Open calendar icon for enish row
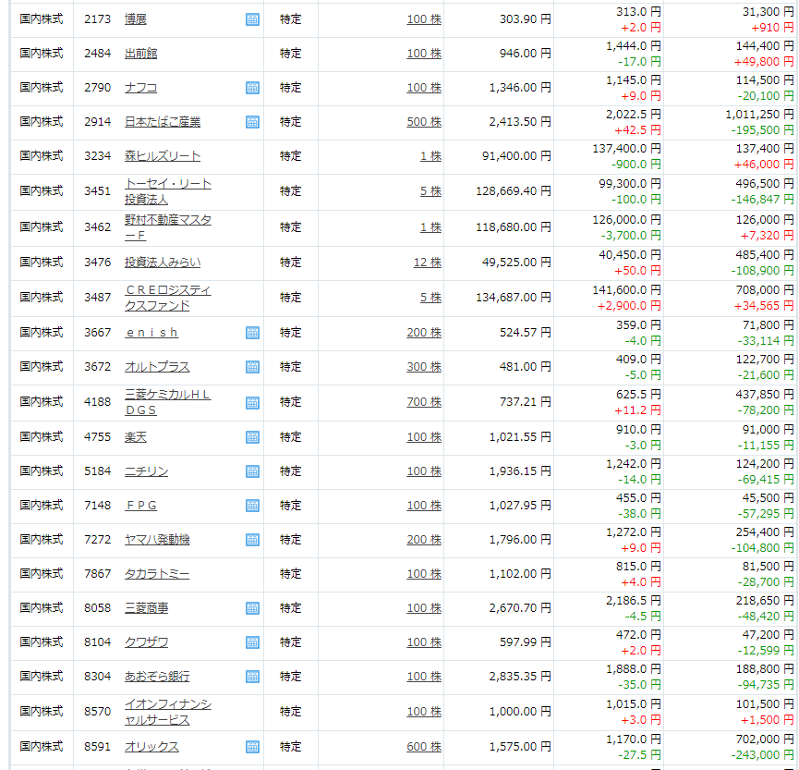Image resolution: width=799 pixels, height=770 pixels. tap(252, 333)
